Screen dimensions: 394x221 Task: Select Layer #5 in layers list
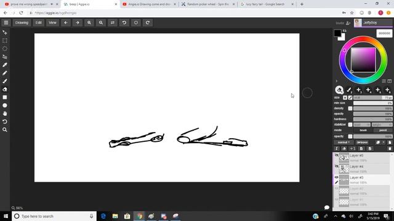tap(362, 158)
